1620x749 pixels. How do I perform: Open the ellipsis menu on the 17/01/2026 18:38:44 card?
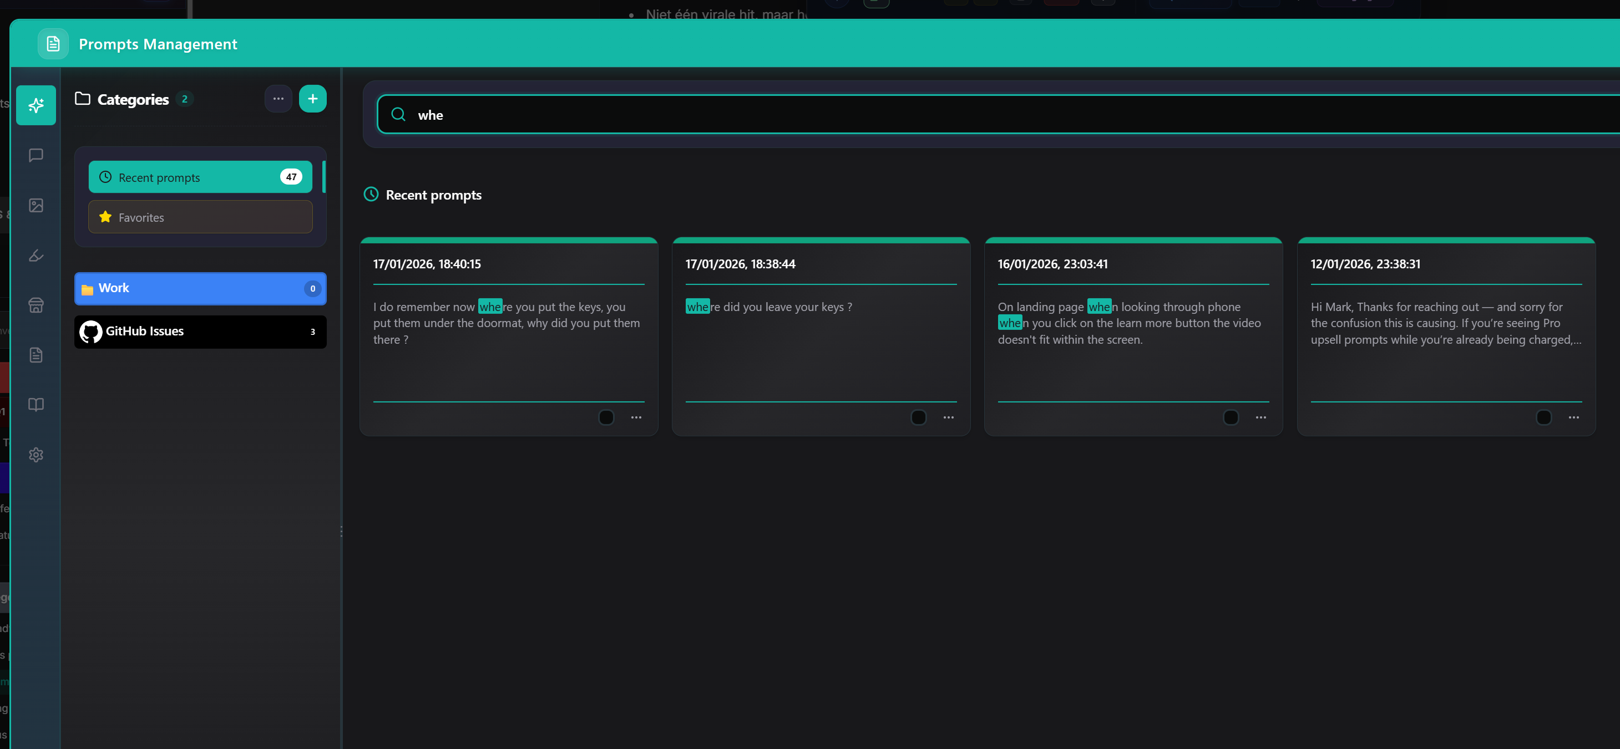(948, 417)
